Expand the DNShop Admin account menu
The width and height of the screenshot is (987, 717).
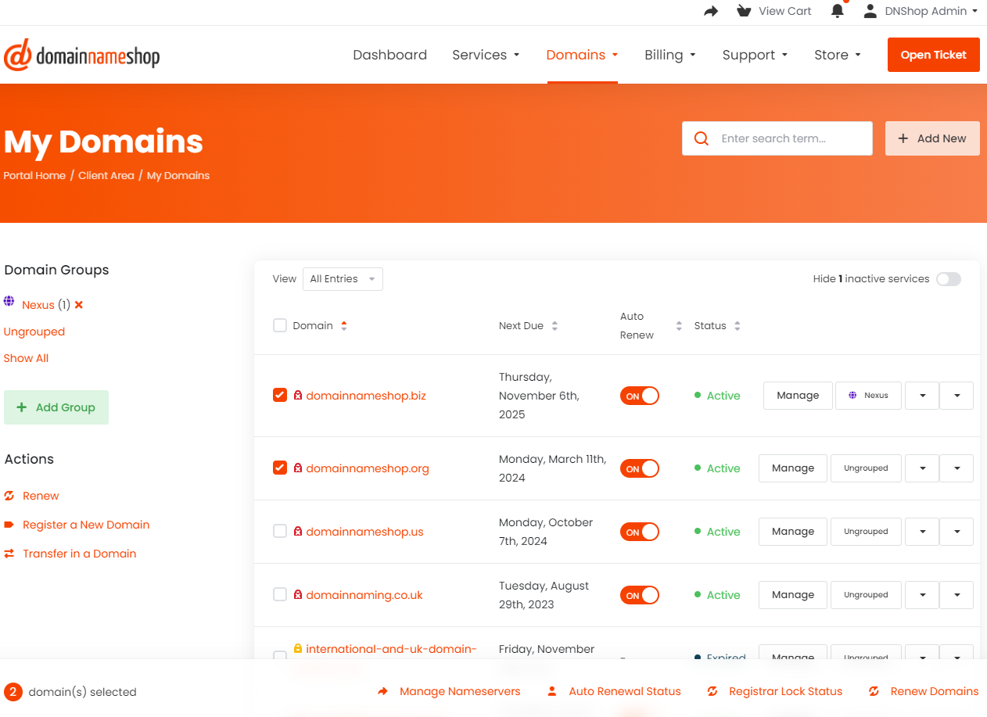tap(920, 11)
